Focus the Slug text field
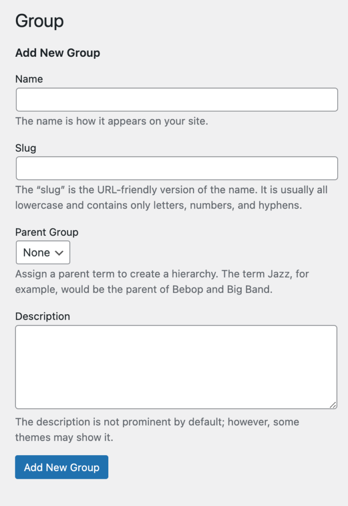Viewport: 348px width, 506px height. 177,169
